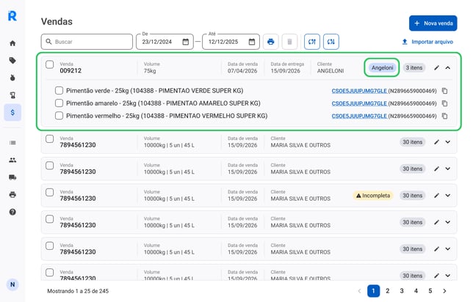
Task: Click the Angeloni tag chip
Action: [382, 67]
